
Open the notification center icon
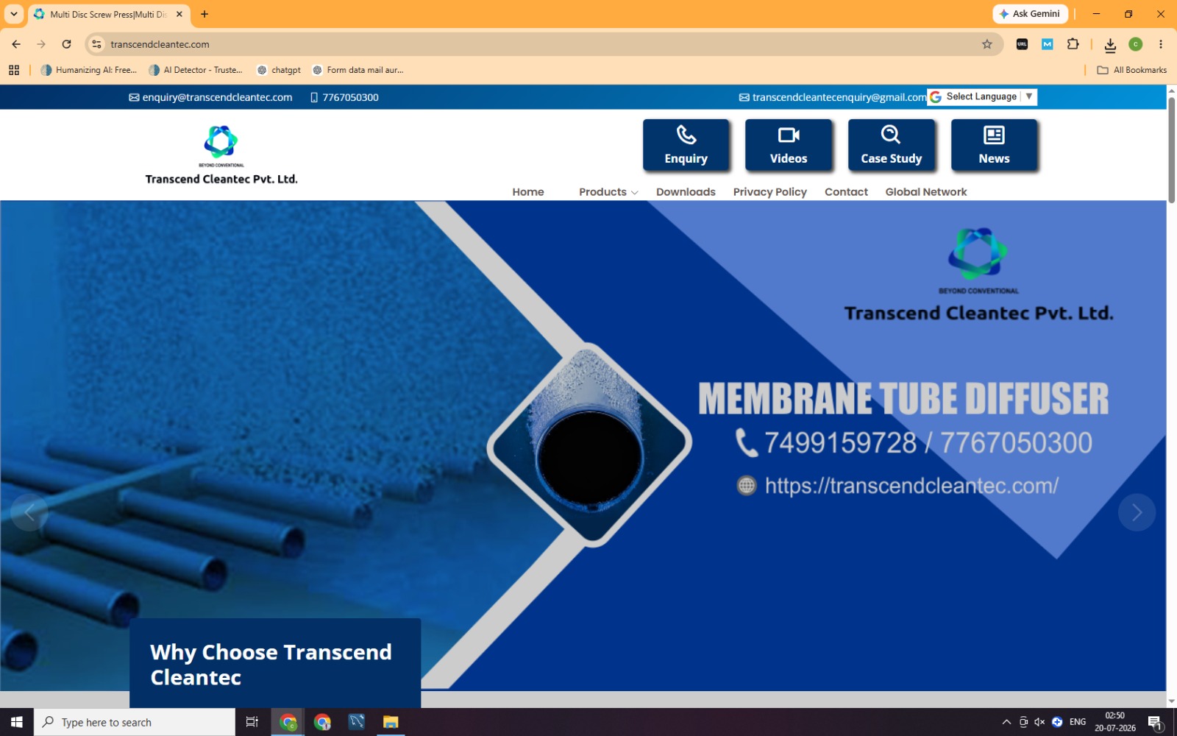pyautogui.click(x=1155, y=722)
